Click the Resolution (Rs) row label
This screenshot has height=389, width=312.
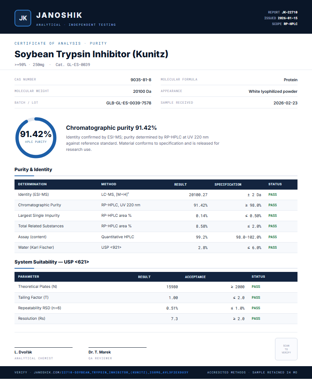pos(32,318)
